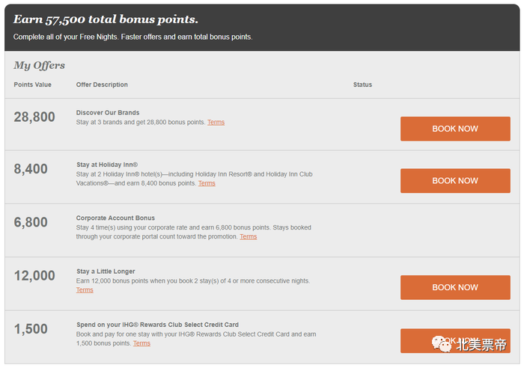Select the Stay at Holiday Inn title
524x368 pixels.
pyautogui.click(x=107, y=165)
